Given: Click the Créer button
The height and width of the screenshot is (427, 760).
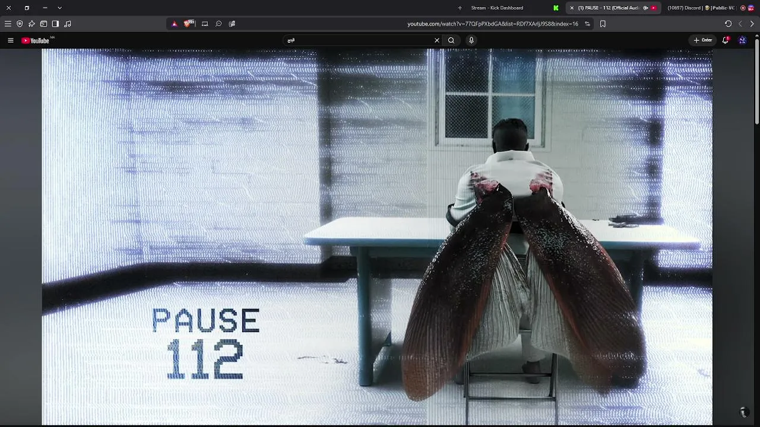Looking at the screenshot, I should (x=703, y=40).
